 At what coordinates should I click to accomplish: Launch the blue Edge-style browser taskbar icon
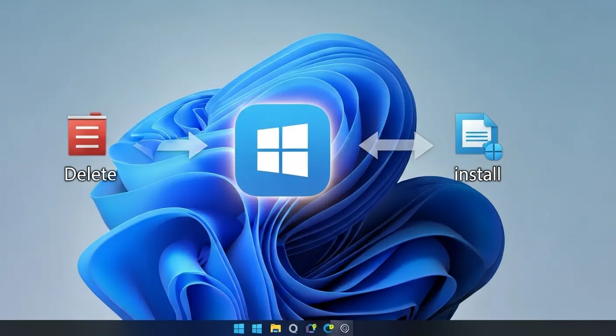(327, 328)
